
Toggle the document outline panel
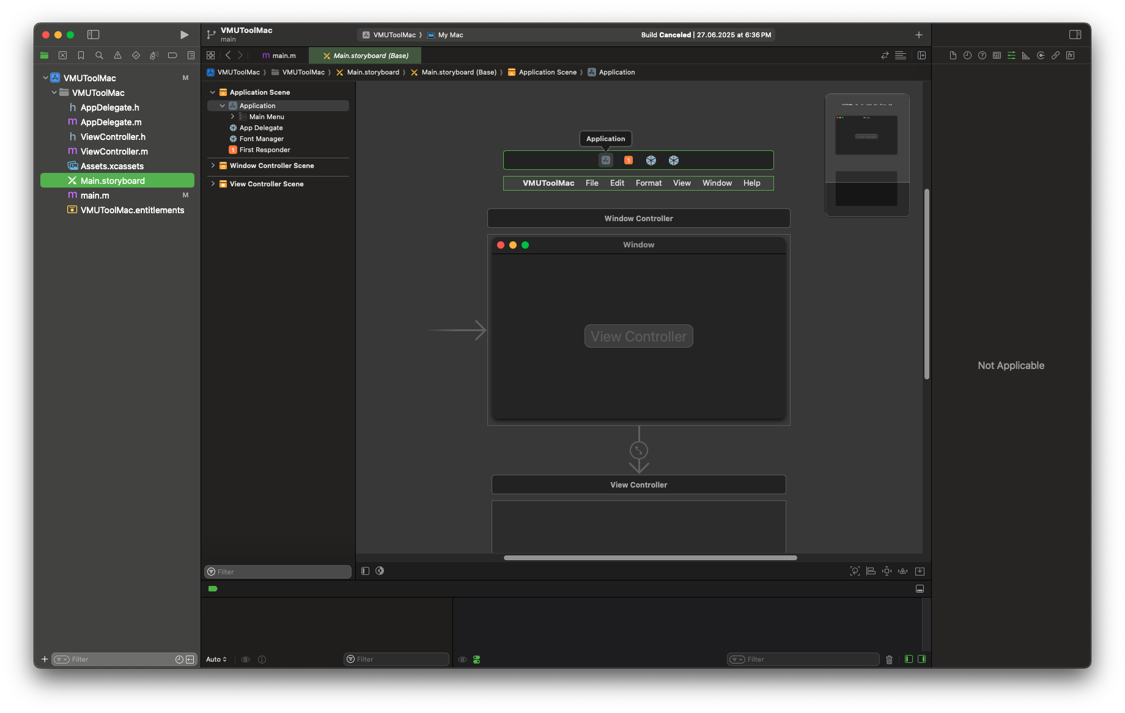365,571
